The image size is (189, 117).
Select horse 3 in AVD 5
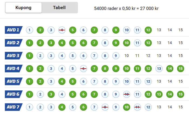[51, 81]
